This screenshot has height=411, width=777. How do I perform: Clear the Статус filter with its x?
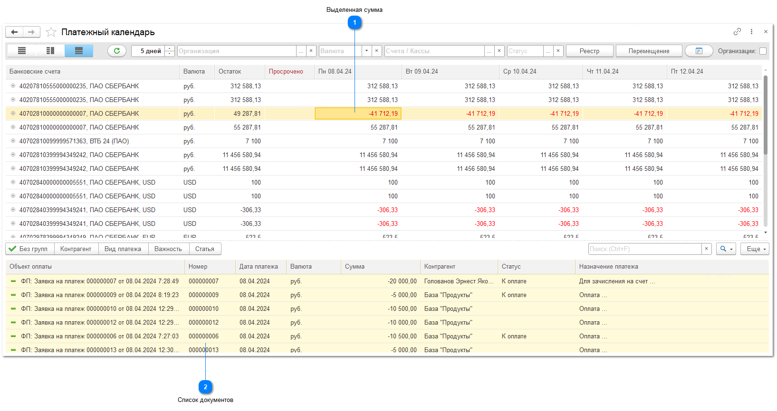558,51
